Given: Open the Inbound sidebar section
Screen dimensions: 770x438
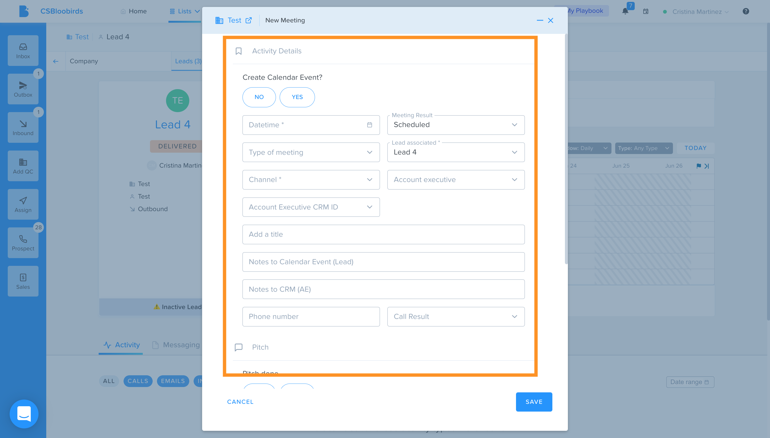Looking at the screenshot, I should coord(23,128).
